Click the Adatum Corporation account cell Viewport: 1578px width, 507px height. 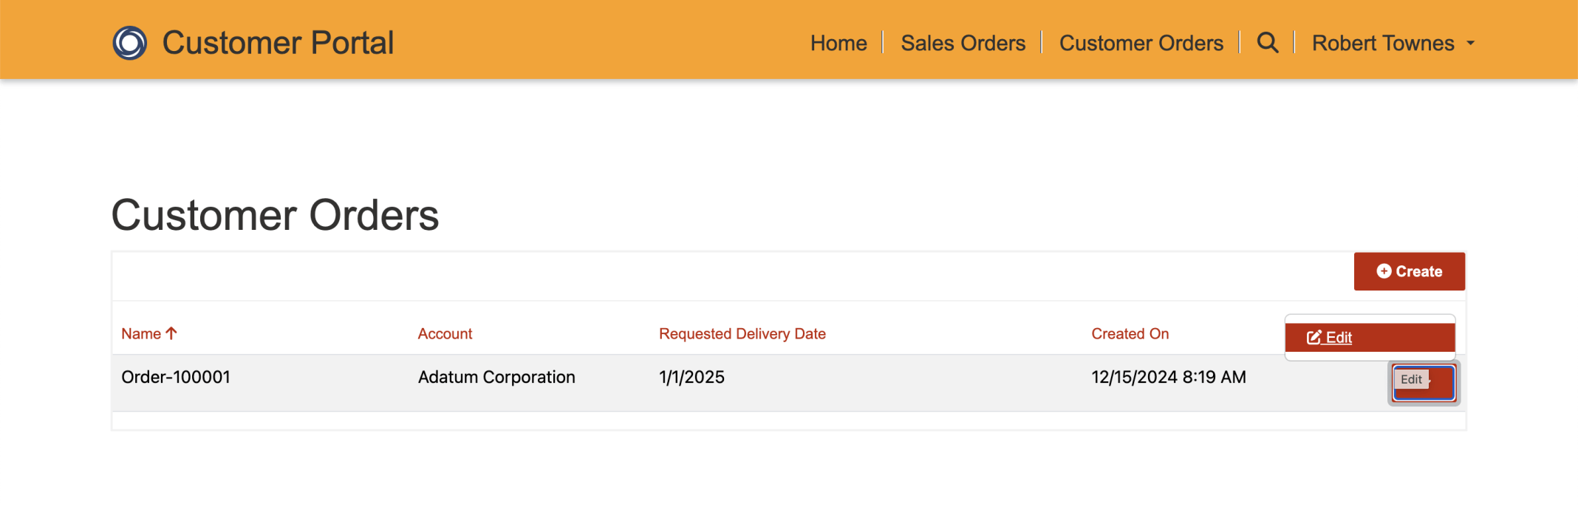click(496, 377)
